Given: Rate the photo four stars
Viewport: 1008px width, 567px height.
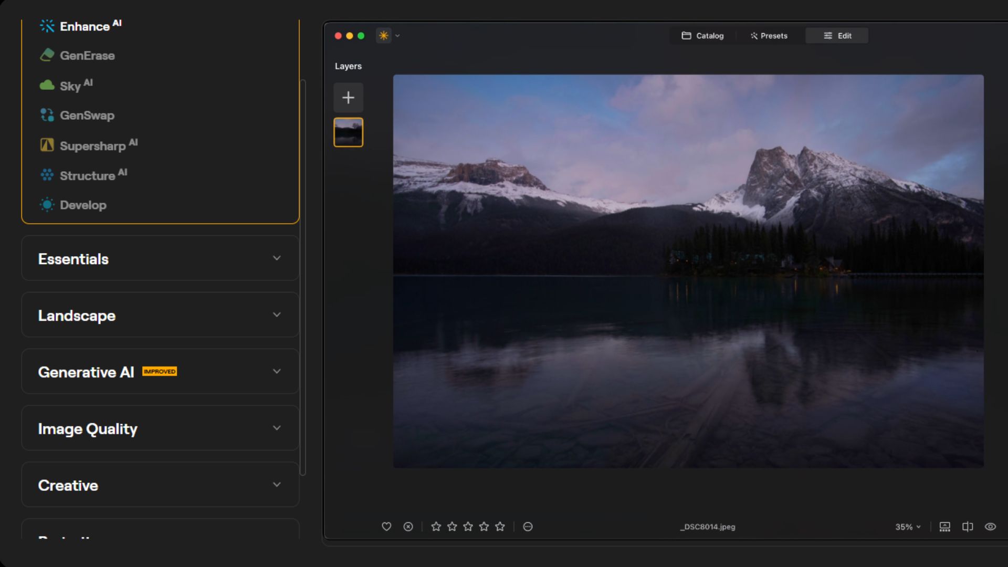Looking at the screenshot, I should [x=484, y=527].
